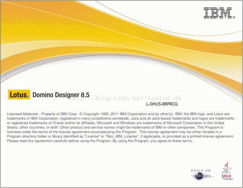Click the Built on Eclipse logo

(202, 175)
